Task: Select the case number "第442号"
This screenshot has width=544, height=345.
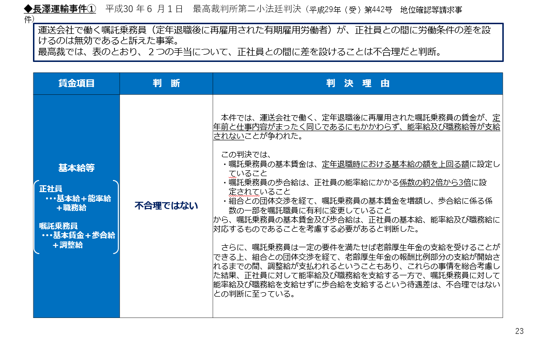Action: [378, 10]
